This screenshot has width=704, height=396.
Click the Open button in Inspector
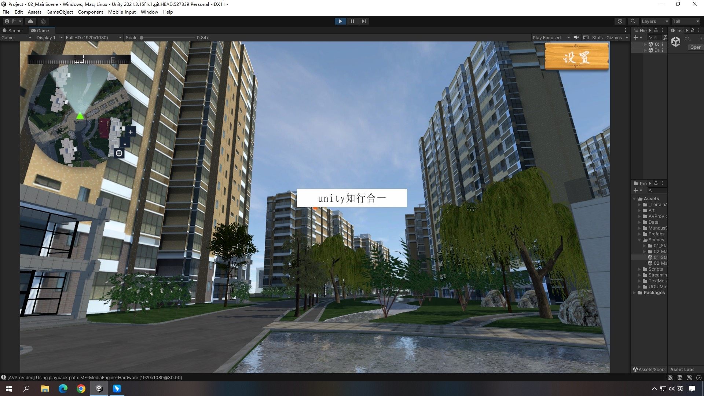click(695, 47)
